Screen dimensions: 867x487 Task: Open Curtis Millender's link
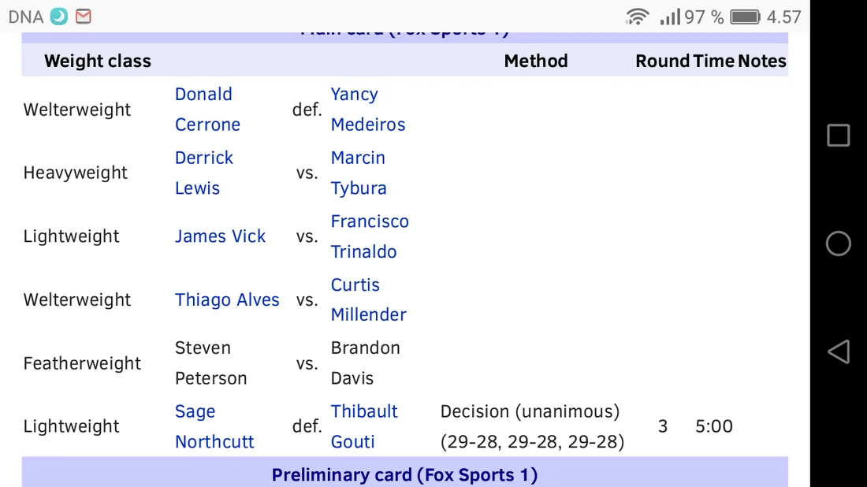pyautogui.click(x=368, y=299)
